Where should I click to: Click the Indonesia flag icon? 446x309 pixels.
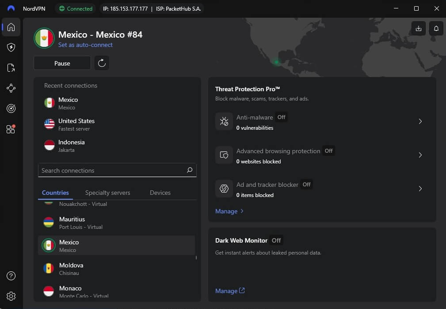click(50, 145)
